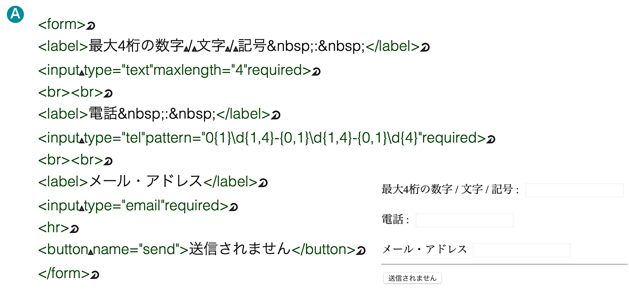Click return symbol after tel pattern line
The width and height of the screenshot is (629, 289).
tap(491, 139)
